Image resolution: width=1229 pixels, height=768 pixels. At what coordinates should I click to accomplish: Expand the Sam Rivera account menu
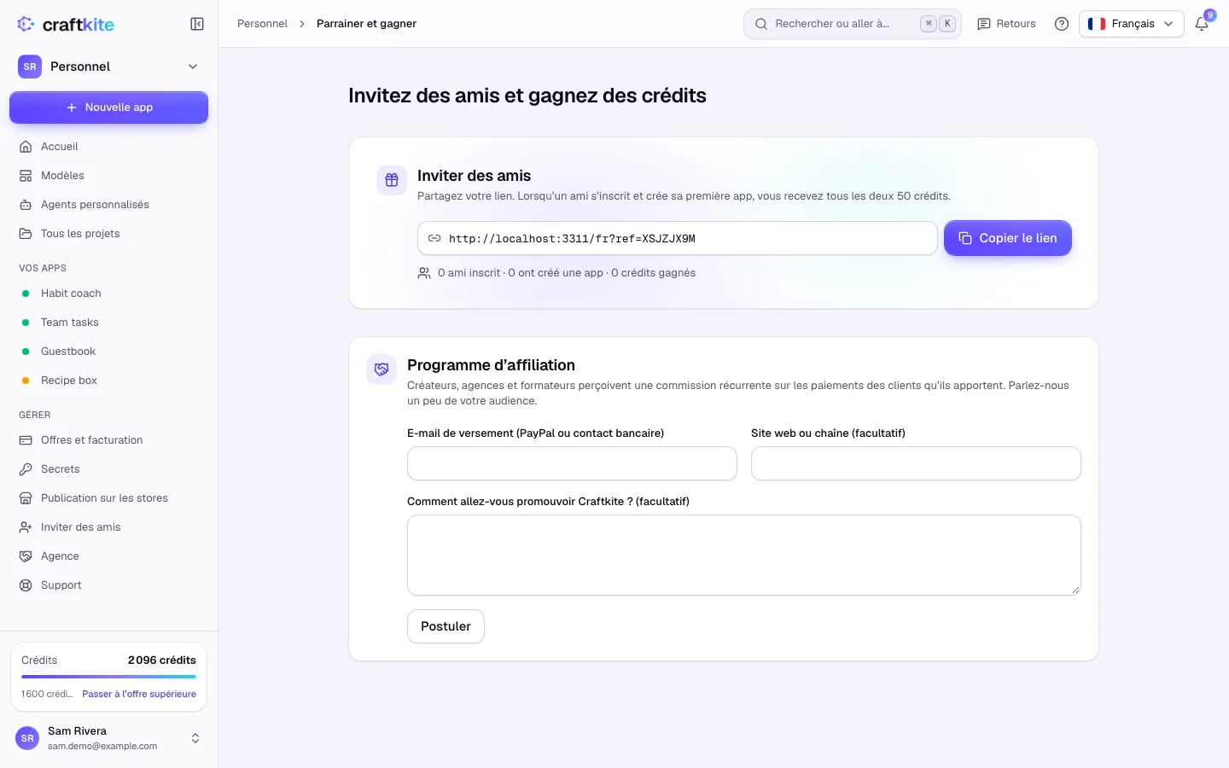pos(109,738)
